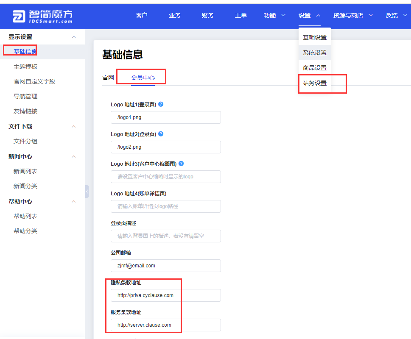Collapse the 显示设置 section

point(74,37)
